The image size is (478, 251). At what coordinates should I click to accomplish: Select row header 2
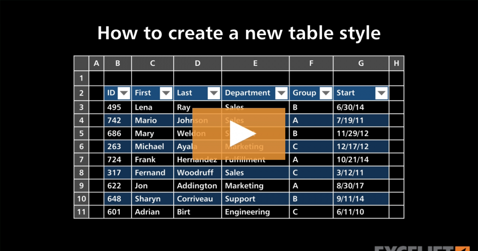pyautogui.click(x=81, y=93)
